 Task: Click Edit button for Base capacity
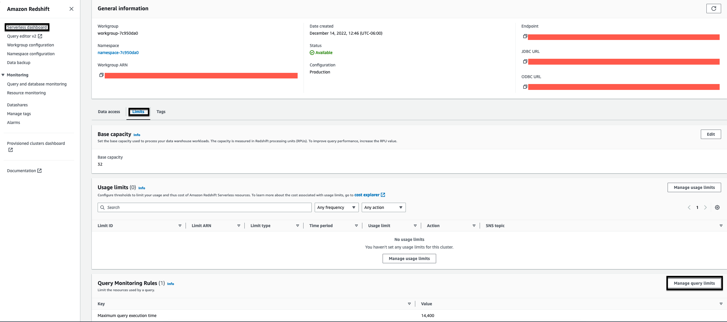(711, 134)
